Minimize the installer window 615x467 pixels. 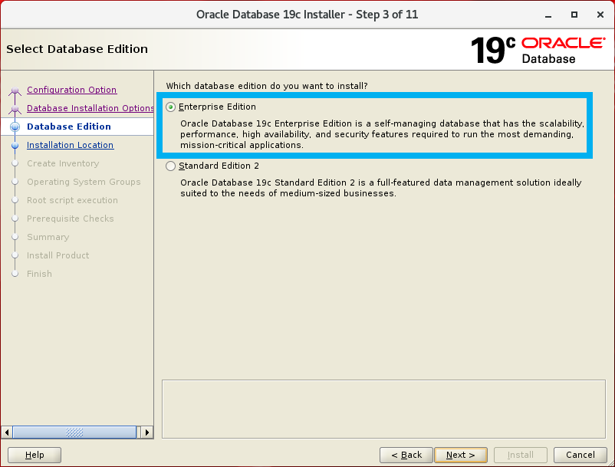coord(548,15)
